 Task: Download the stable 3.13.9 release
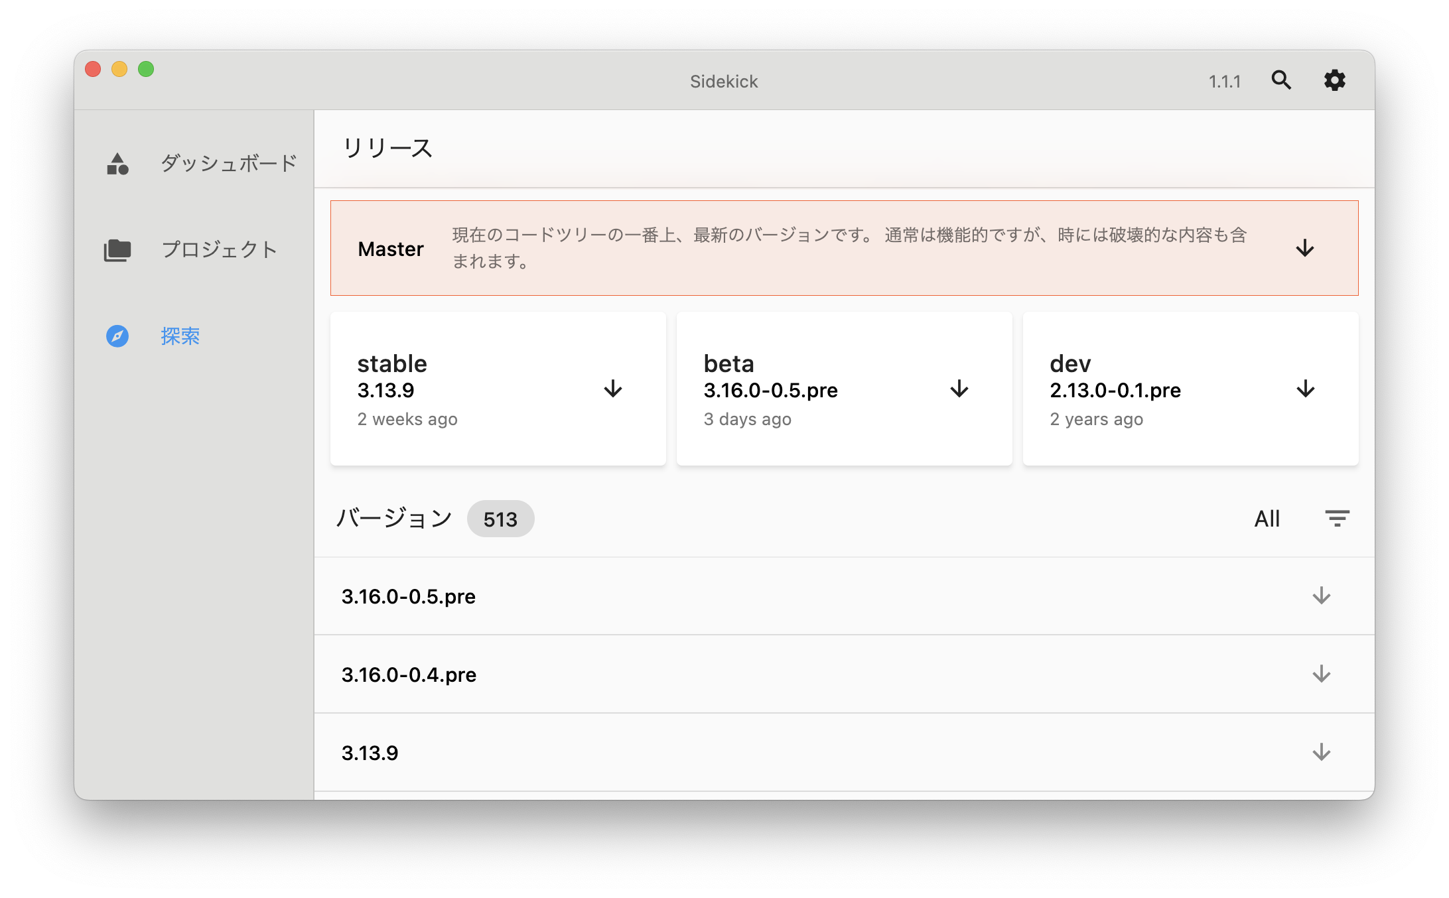point(612,389)
